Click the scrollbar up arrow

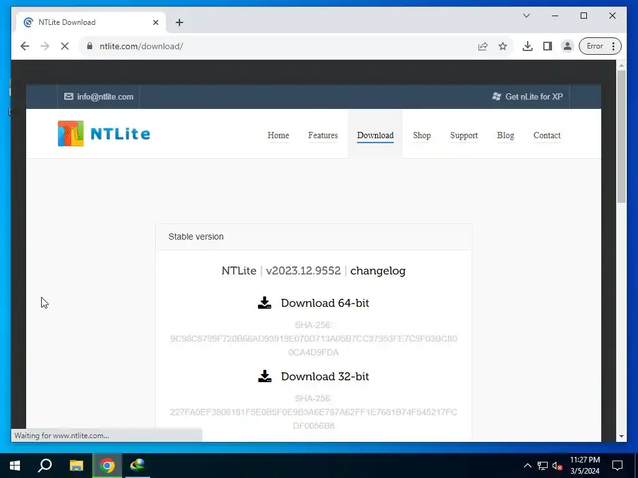coord(621,65)
